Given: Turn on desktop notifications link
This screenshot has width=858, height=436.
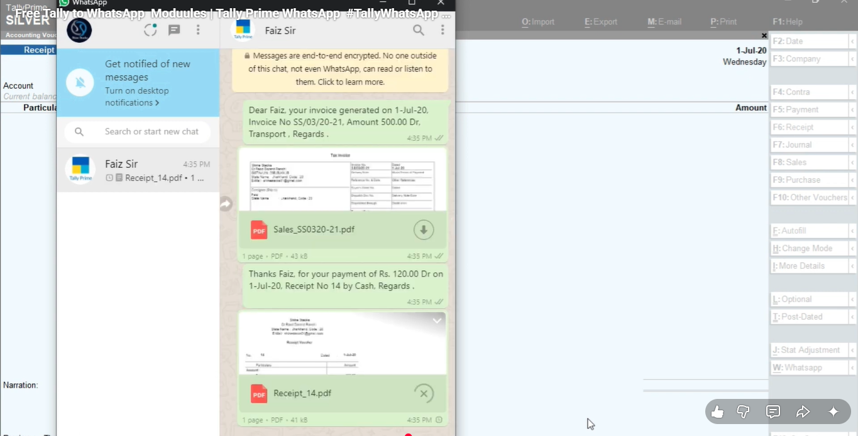Looking at the screenshot, I should coord(131,103).
